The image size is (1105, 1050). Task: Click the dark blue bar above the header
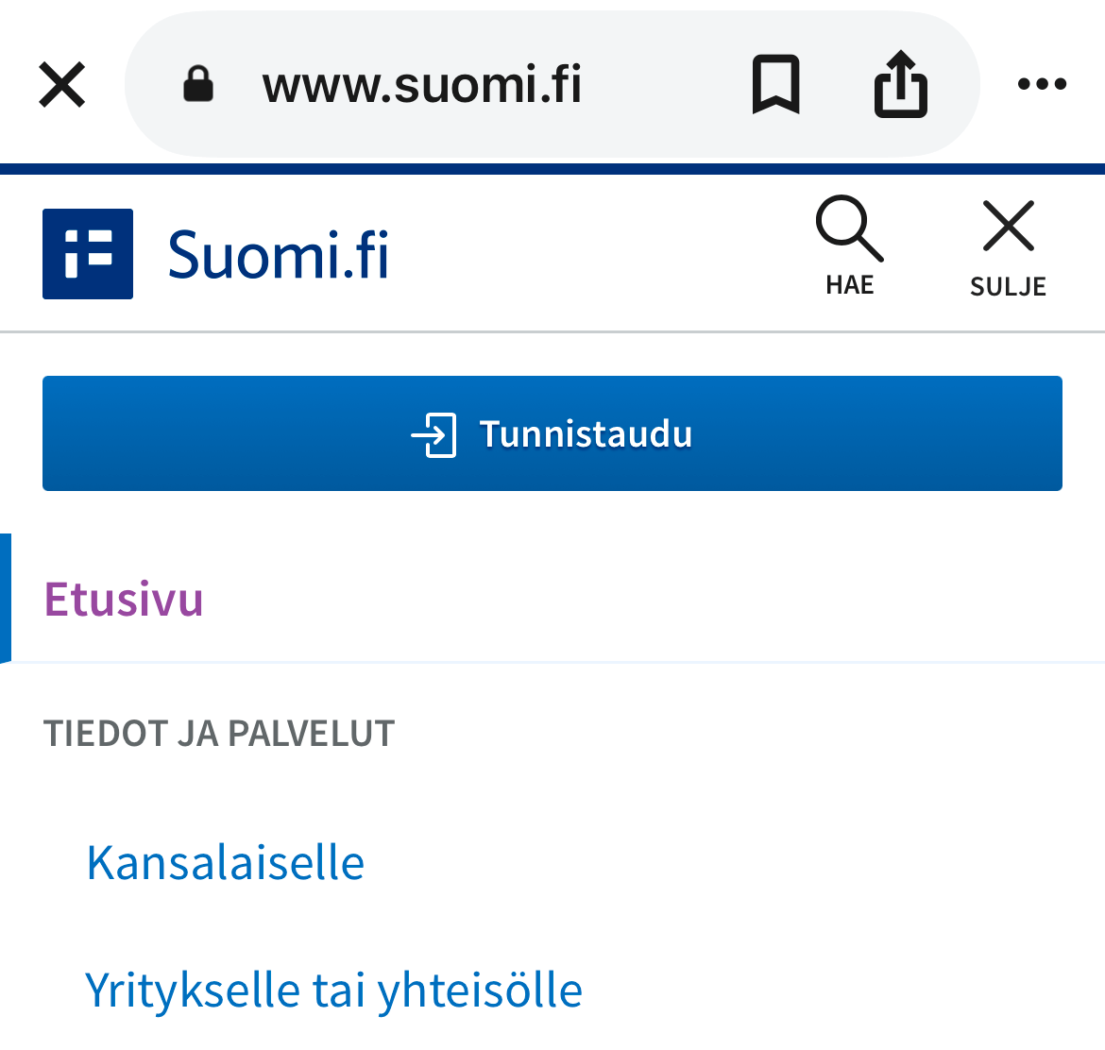tap(552, 166)
